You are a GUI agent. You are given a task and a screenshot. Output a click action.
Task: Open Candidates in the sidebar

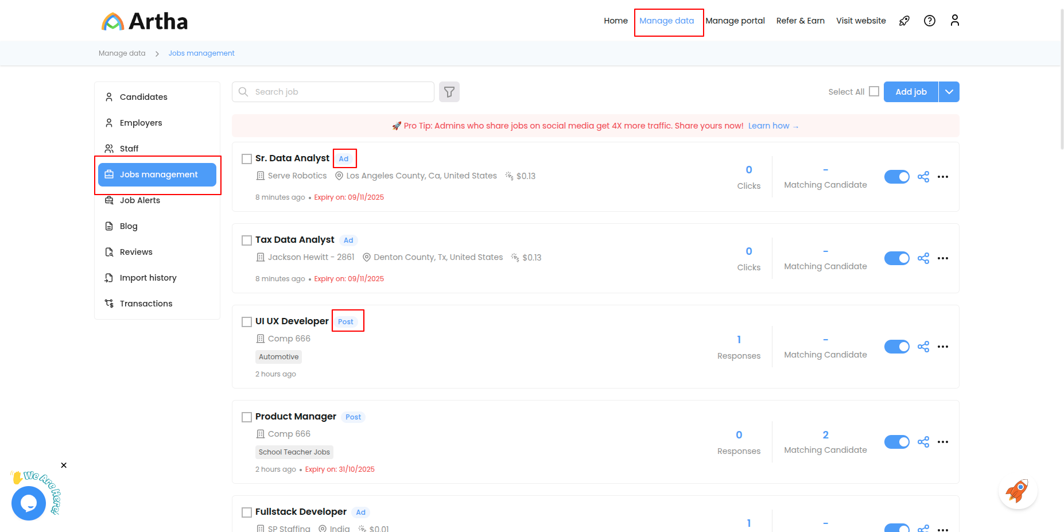click(x=143, y=97)
